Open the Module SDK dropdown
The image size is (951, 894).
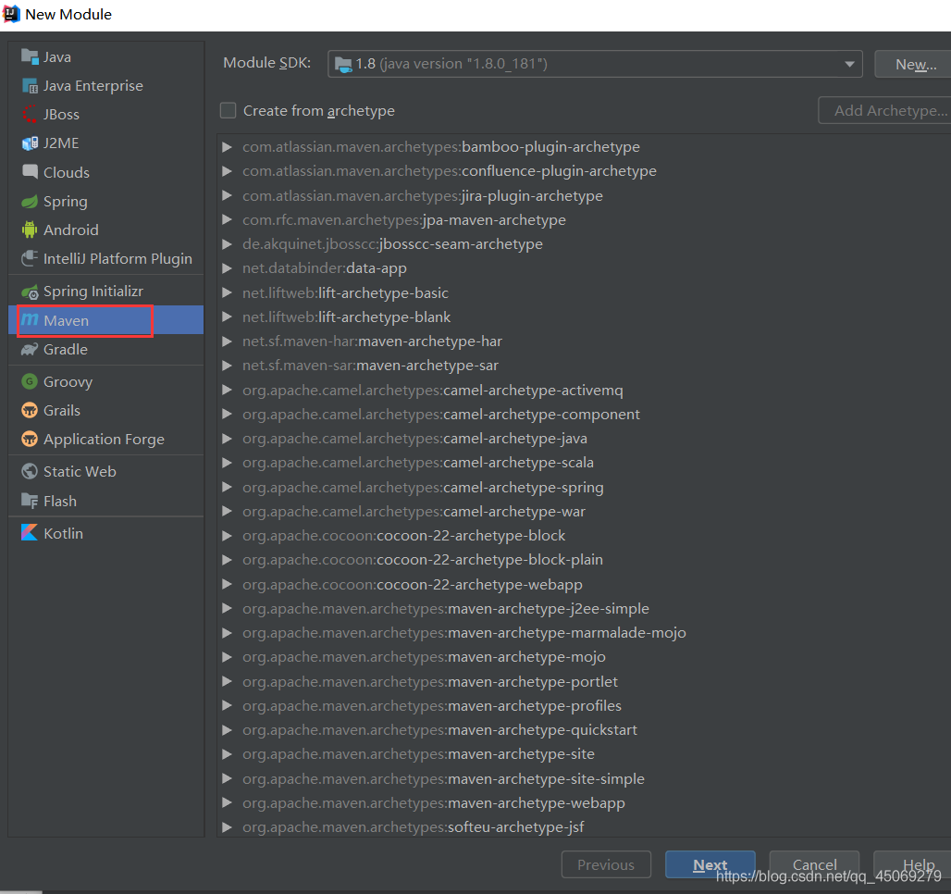595,64
